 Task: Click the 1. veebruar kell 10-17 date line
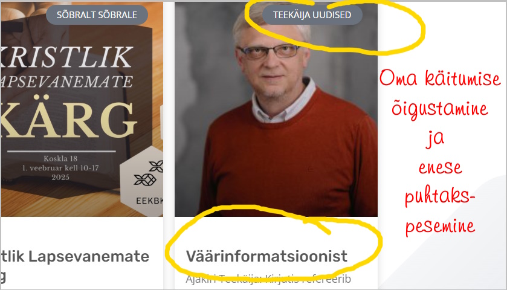[60, 168]
